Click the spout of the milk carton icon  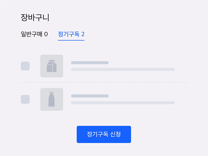[51, 61]
